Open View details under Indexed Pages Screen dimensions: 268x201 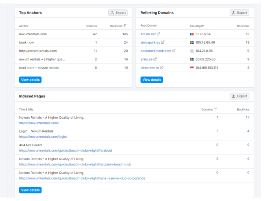coord(30,190)
